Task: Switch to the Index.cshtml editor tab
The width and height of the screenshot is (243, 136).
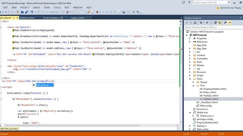Action: pos(77,18)
